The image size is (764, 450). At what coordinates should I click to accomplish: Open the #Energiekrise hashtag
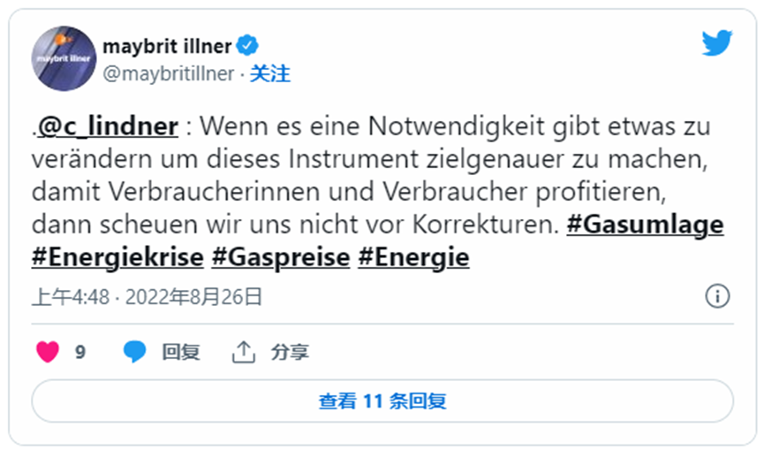[x=117, y=257]
